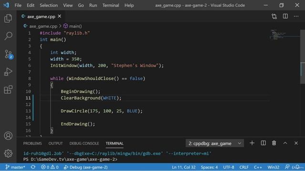Create a new terminal with plus icon
Screen dimensions: 305x171
252,143
